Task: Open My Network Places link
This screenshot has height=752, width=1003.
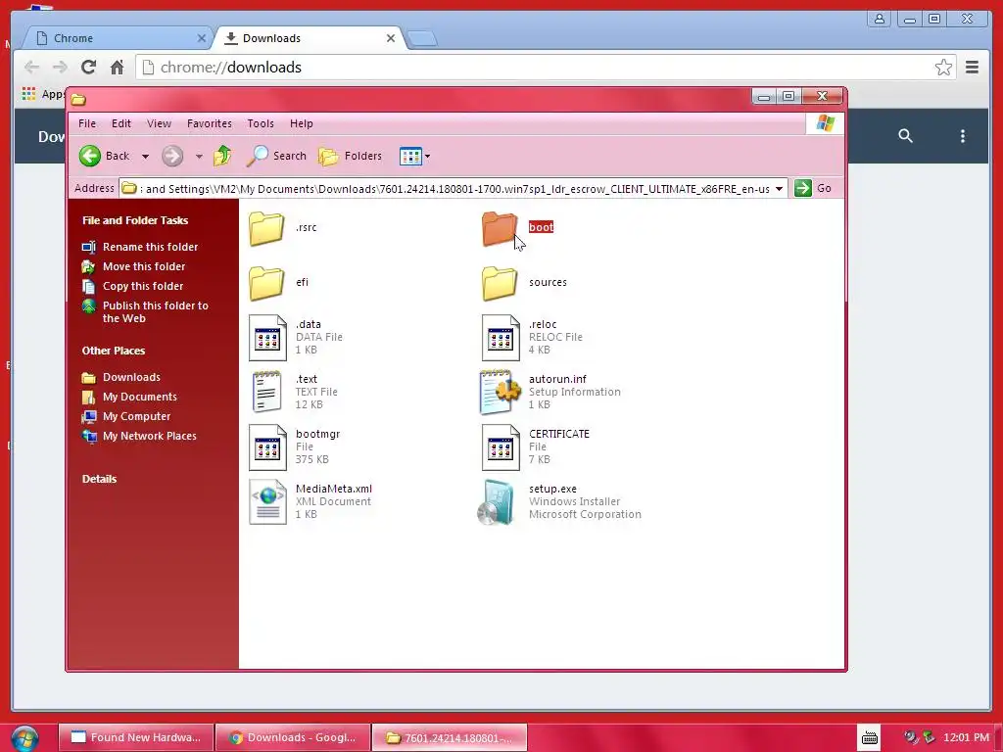Action: point(149,436)
